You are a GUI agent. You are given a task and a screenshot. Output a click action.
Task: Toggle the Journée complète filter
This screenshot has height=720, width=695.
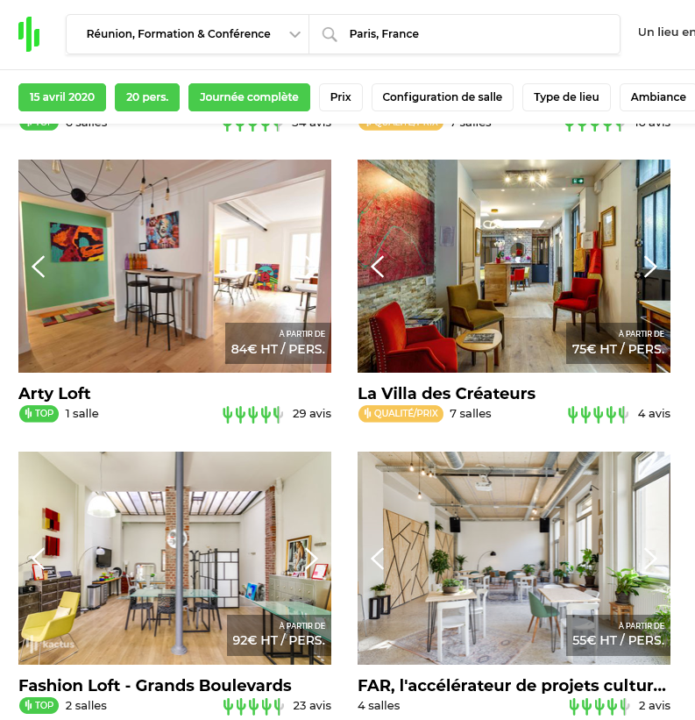249,97
